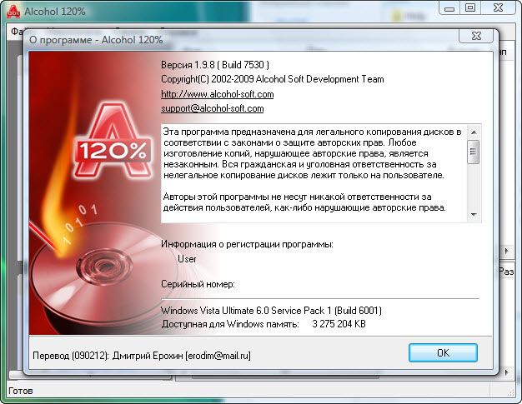This screenshot has height=404, width=522.
Task: Click the Copyright 2002-2009 Alcohol Soft text
Action: click(x=273, y=79)
